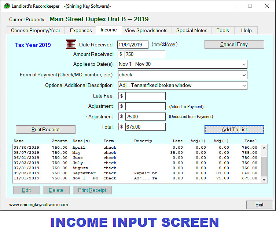Expand the Applies to Date(s) dropdown

(244, 64)
